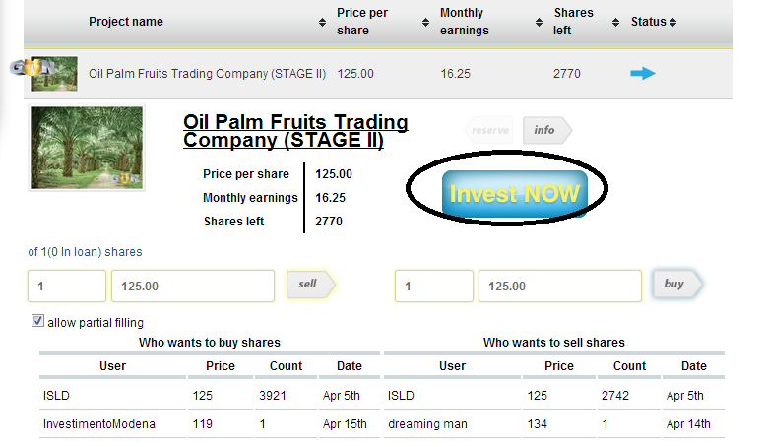Focus the buy quantity input field
The width and height of the screenshot is (766, 447).
(x=433, y=286)
